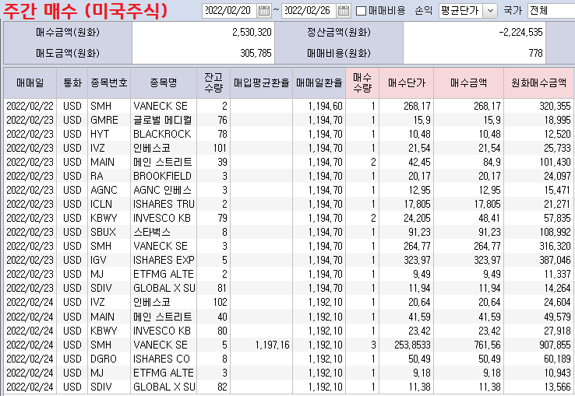Image resolution: width=575 pixels, height=396 pixels.
Task: Select the SBUX ticker cell
Action: coord(109,233)
